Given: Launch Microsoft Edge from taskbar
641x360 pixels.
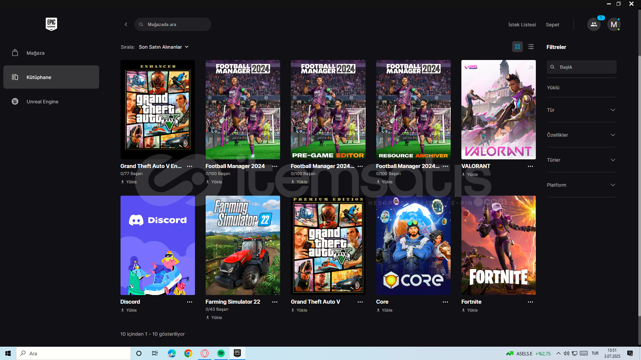Looking at the screenshot, I should coord(172,353).
